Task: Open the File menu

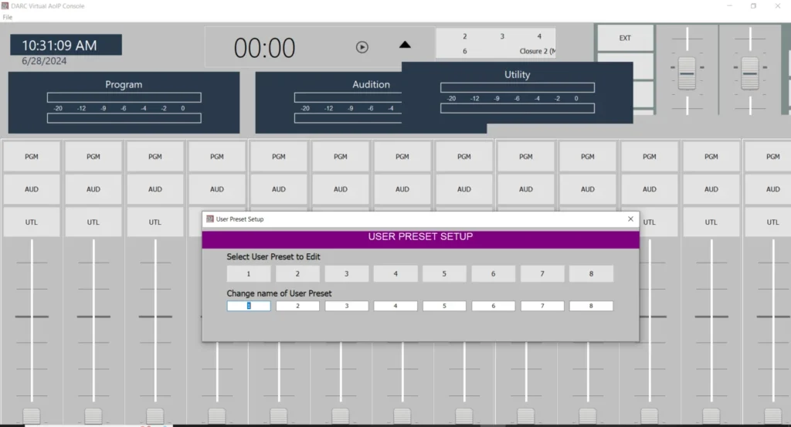Action: coord(7,17)
